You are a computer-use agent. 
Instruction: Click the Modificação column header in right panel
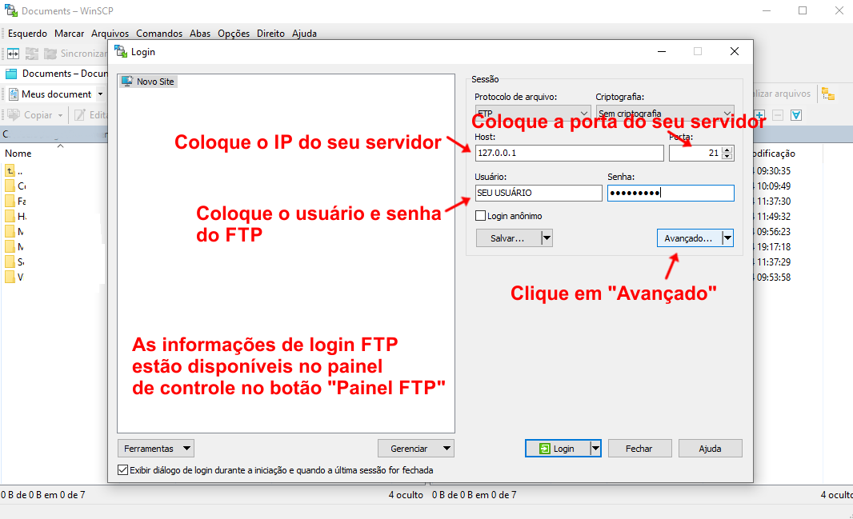click(775, 154)
